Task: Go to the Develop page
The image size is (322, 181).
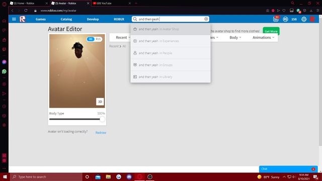Action: tap(93, 19)
